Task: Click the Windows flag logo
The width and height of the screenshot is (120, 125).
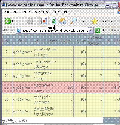Action: 118,12
